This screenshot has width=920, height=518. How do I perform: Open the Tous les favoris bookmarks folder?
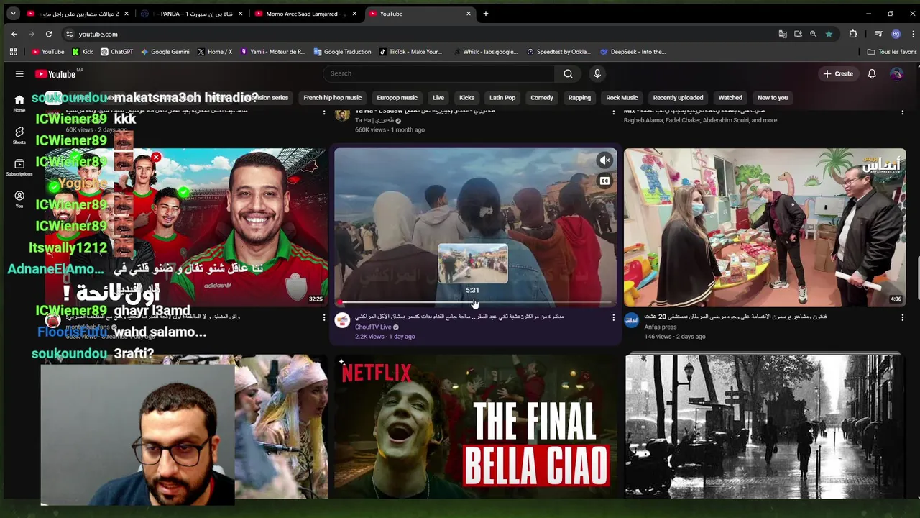892,52
